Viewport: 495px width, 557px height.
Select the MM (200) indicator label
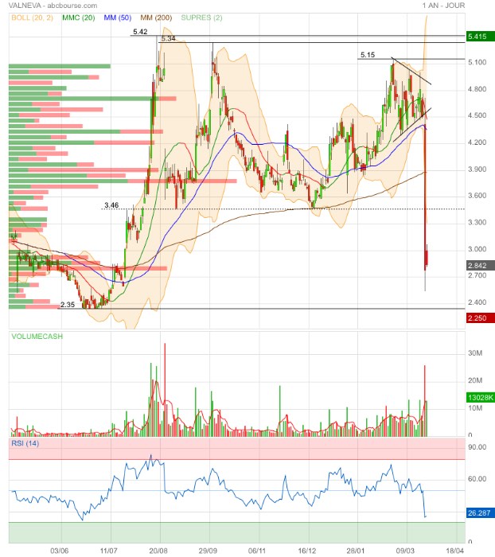tap(156, 18)
